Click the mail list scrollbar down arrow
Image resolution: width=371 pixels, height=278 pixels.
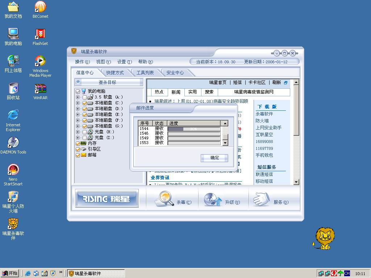(225, 143)
